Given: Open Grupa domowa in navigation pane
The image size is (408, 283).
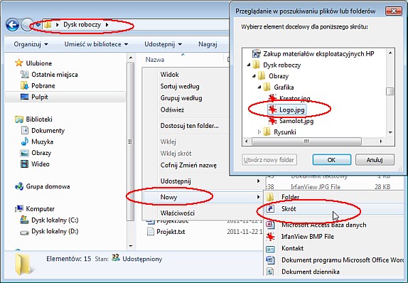Looking at the screenshot, I should pyautogui.click(x=43, y=186).
